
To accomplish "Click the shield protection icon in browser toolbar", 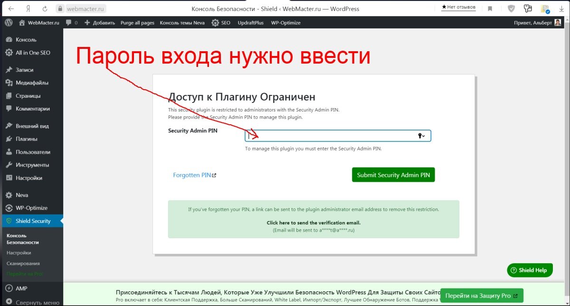I will tap(511, 9).
